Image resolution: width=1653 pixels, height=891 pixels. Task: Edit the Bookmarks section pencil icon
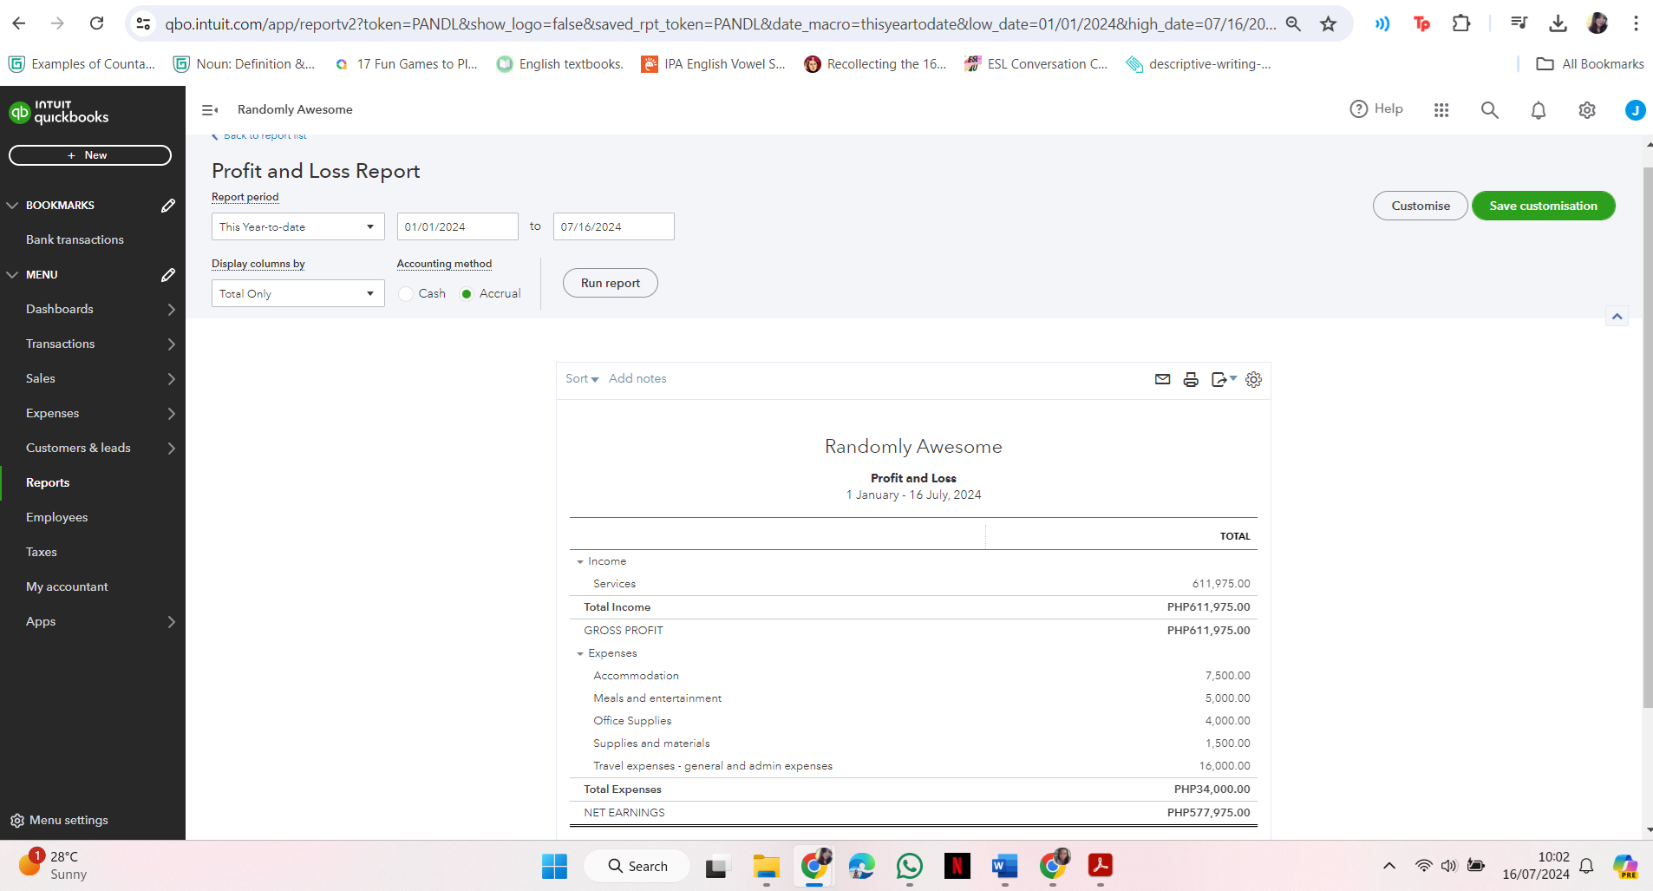[x=168, y=206]
